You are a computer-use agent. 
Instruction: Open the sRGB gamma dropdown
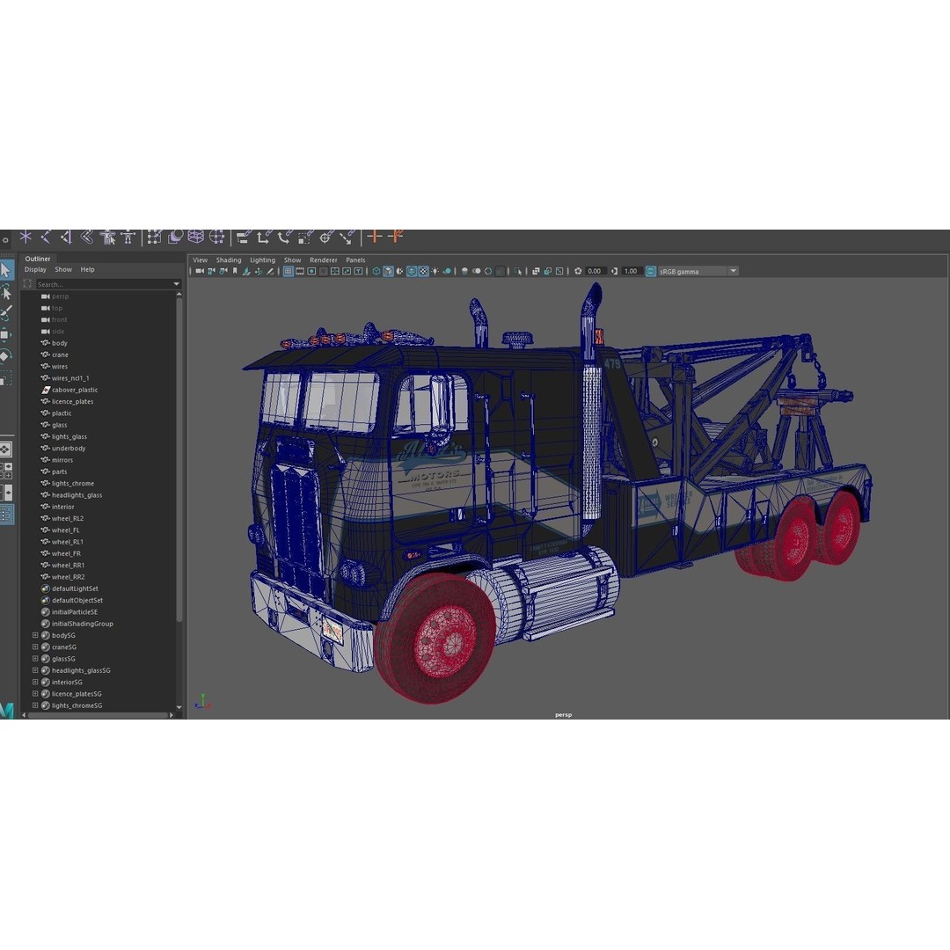(x=734, y=271)
